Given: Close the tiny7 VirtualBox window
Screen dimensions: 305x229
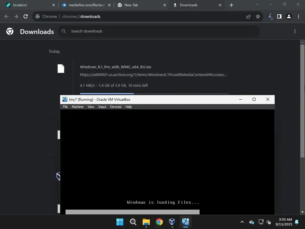Looking at the screenshot, I should pyautogui.click(x=268, y=99).
